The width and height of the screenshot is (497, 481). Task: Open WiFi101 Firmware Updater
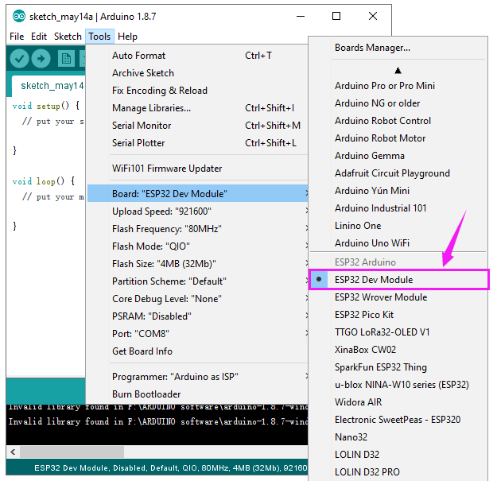[x=198, y=169]
